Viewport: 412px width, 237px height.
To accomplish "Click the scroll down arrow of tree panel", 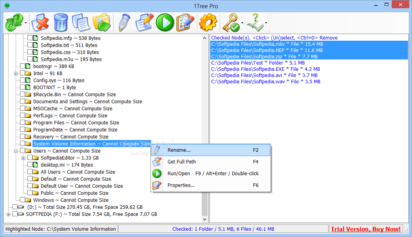I will [x=204, y=219].
